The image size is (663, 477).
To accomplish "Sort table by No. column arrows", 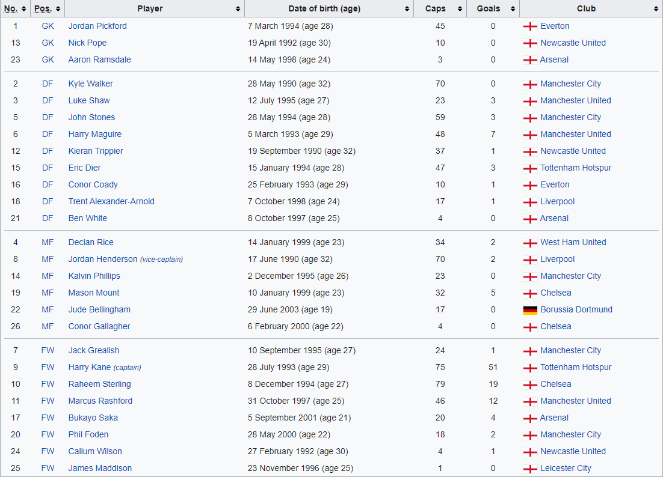I will point(23,9).
